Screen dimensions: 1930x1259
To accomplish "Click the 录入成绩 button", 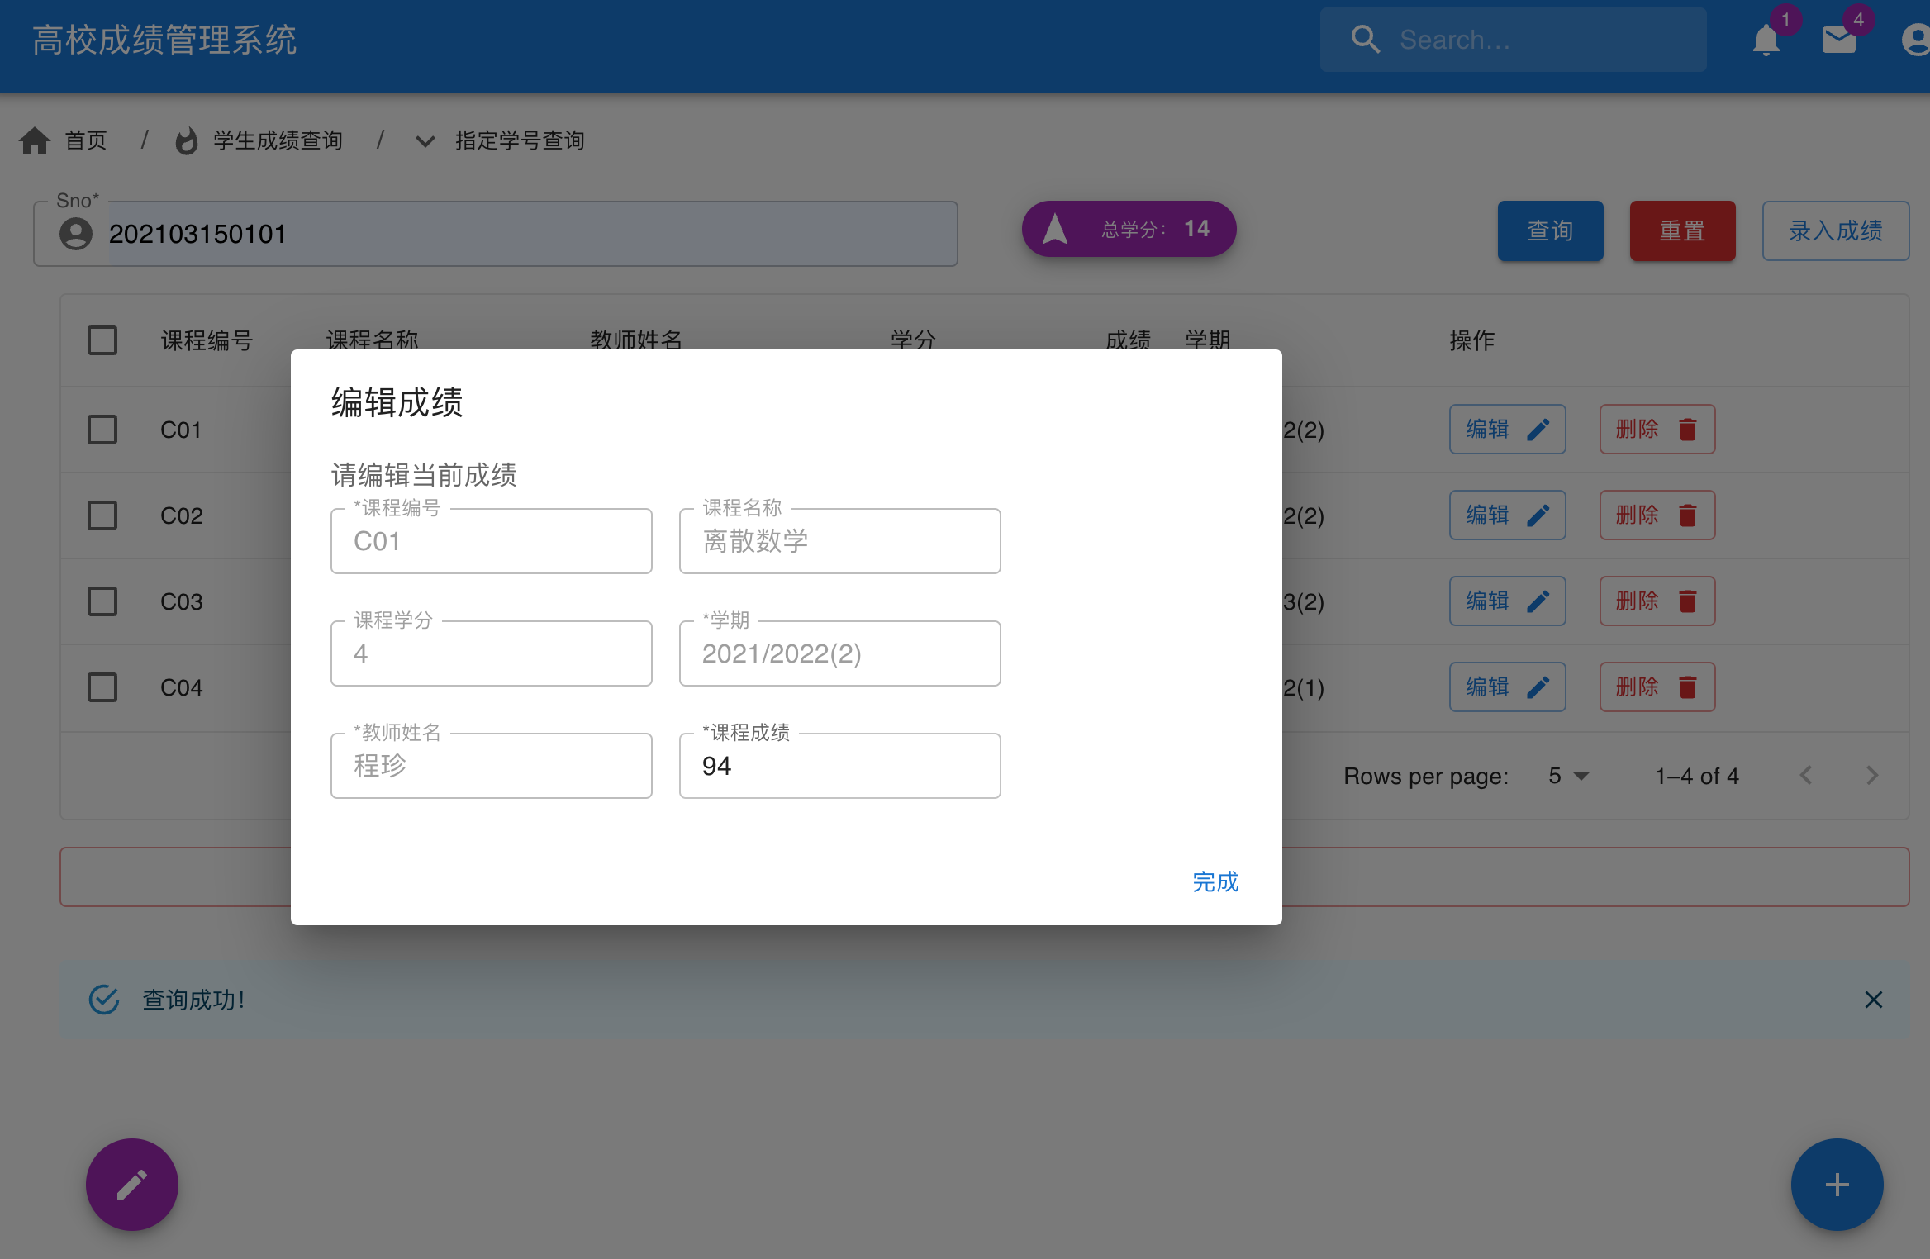I will [1835, 230].
